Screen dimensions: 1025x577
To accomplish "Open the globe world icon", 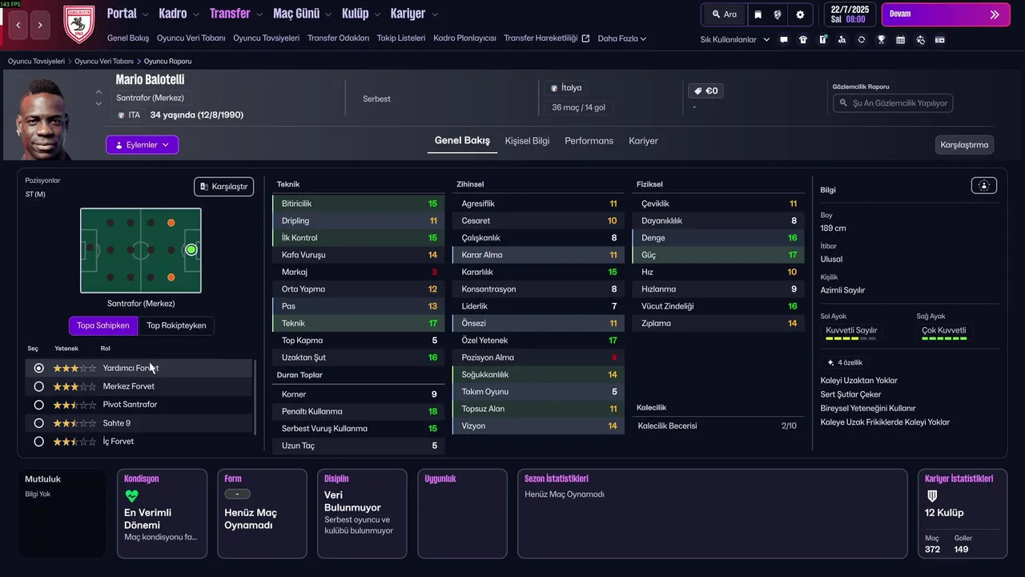I will pyautogui.click(x=778, y=14).
